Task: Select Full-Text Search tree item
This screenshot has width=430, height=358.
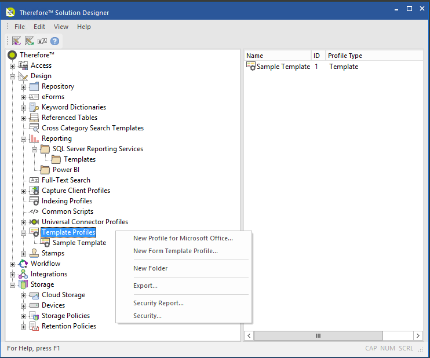Action: (x=65, y=180)
